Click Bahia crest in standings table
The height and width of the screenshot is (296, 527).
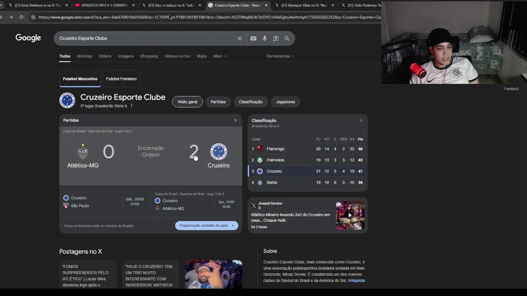(260, 182)
